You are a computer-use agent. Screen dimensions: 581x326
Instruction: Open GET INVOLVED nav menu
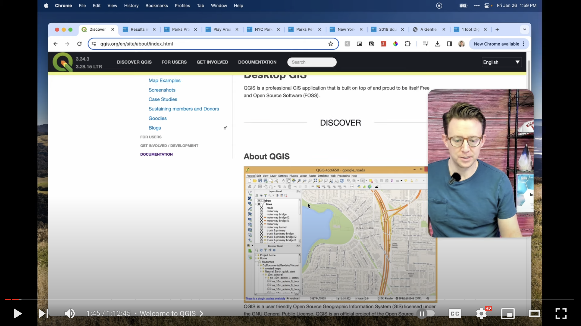(x=212, y=62)
